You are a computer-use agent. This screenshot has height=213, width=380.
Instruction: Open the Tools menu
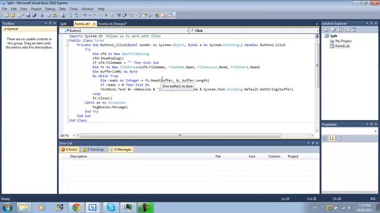(74, 9)
